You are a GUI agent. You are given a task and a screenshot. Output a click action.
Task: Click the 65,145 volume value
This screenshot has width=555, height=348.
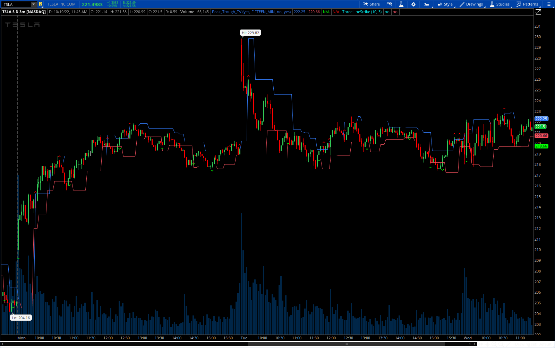point(203,12)
